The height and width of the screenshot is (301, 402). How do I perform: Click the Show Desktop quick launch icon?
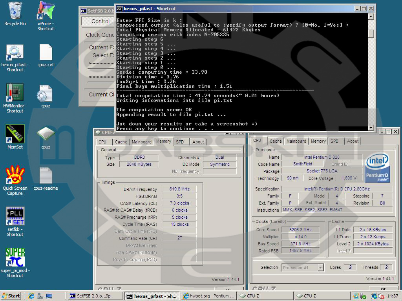click(49, 296)
